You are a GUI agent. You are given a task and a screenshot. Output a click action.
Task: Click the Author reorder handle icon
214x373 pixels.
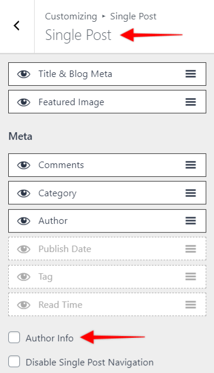tap(190, 221)
